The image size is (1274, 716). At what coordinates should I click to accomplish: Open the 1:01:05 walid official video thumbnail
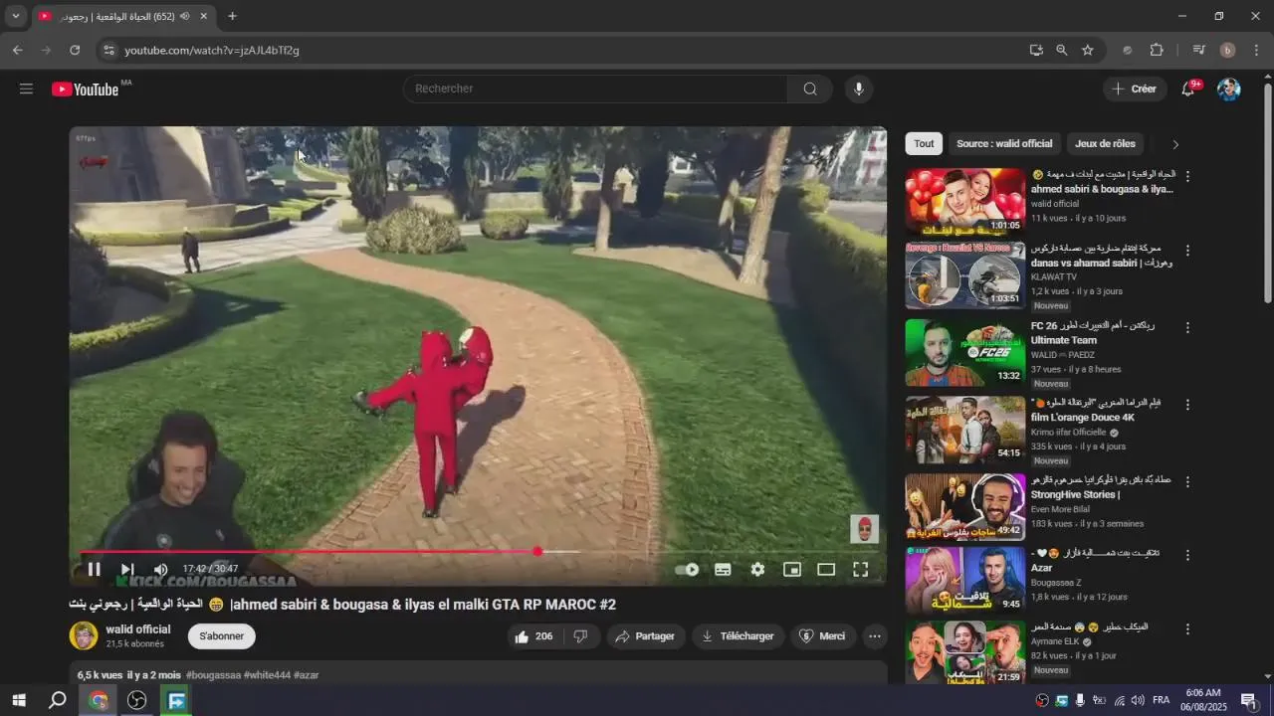(964, 201)
